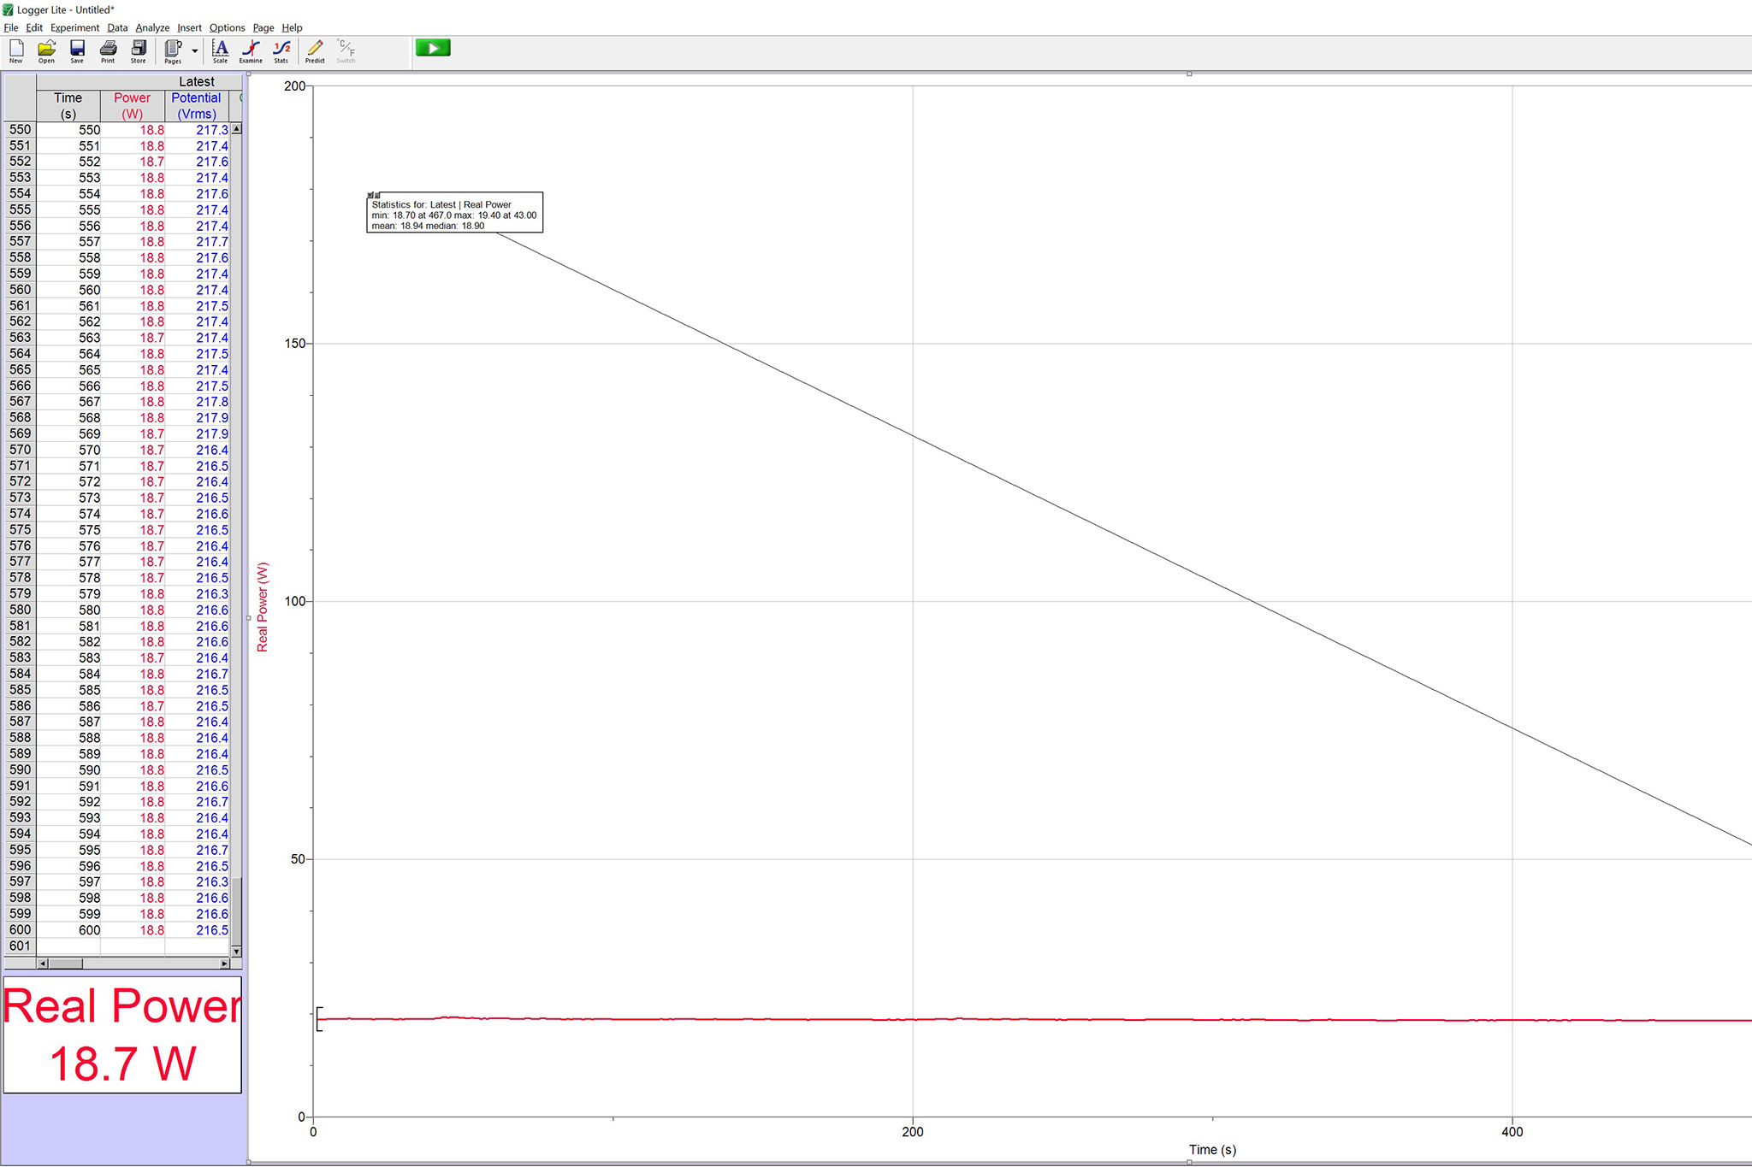Screen dimensions: 1752x1167
Task: Click Potential value 216.3 in row 579
Action: (212, 594)
